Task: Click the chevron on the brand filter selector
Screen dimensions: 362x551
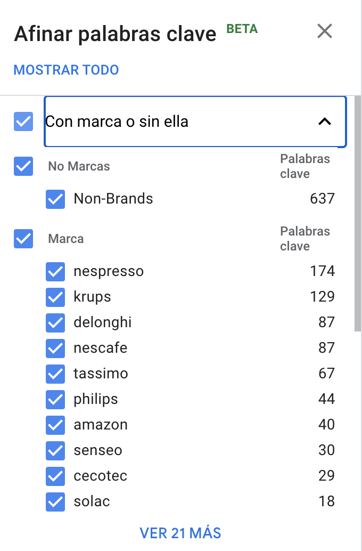Action: 326,121
